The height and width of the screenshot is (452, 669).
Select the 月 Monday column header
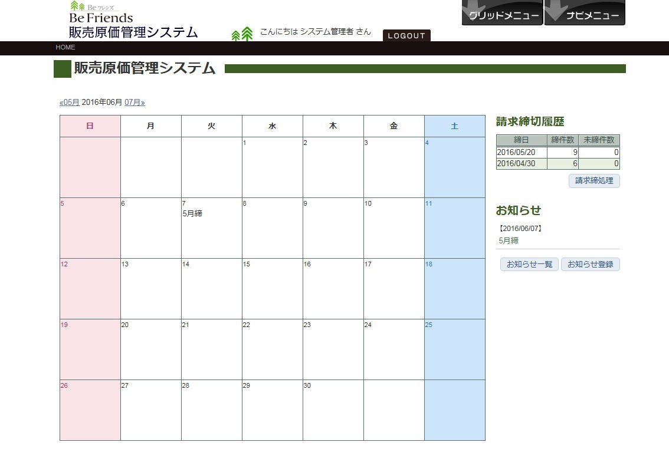[151, 126]
